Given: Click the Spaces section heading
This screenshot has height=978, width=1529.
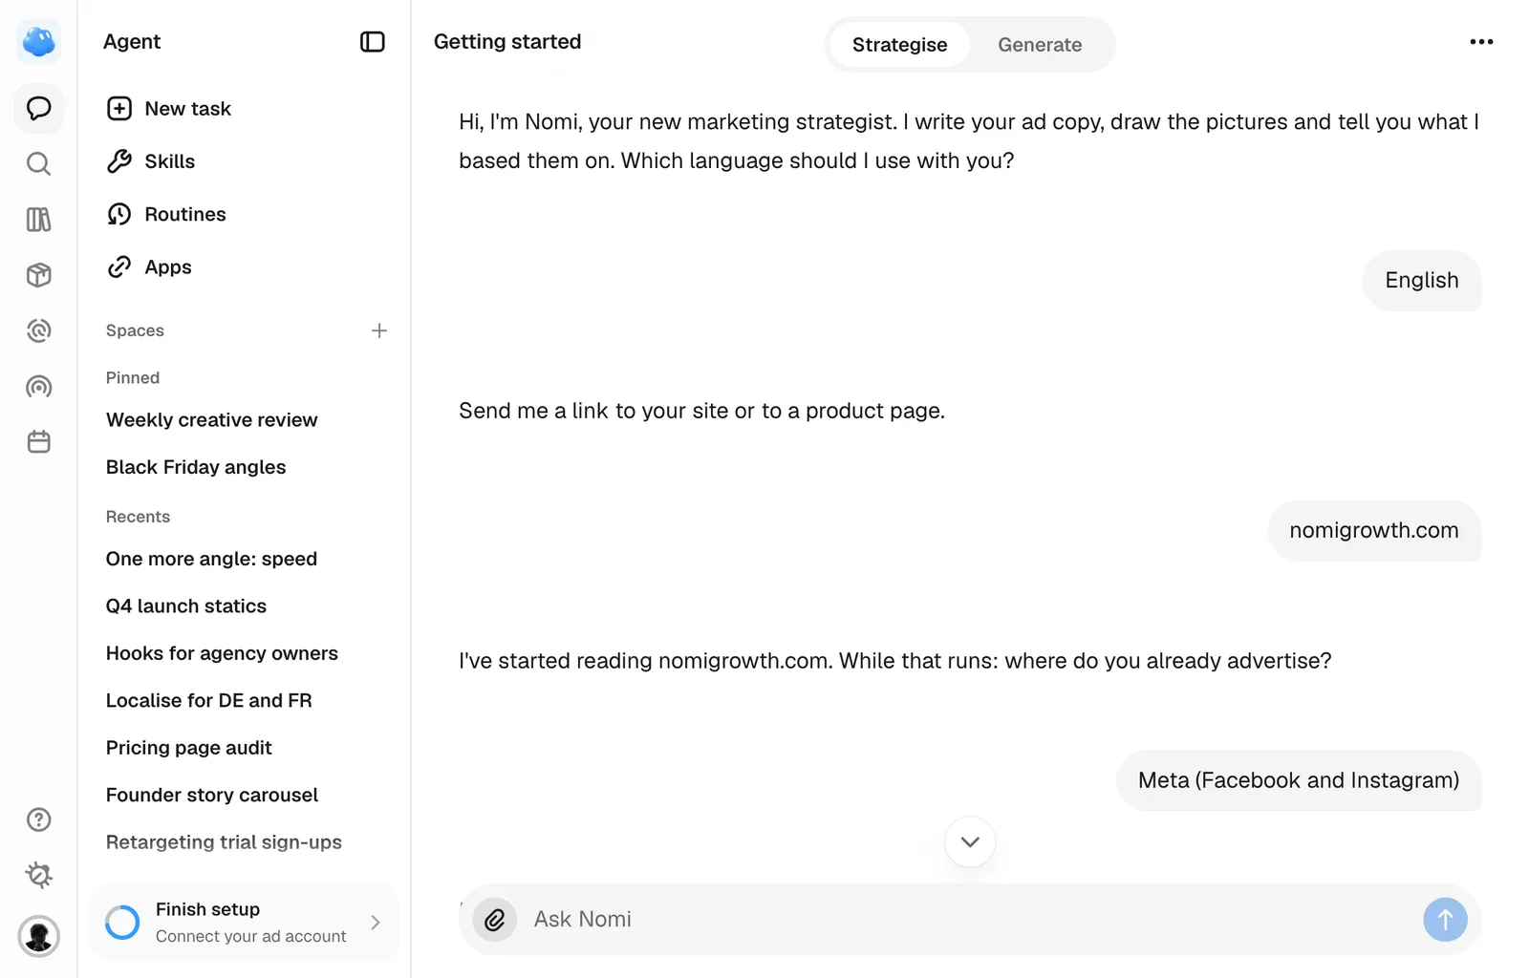Looking at the screenshot, I should pos(135,330).
